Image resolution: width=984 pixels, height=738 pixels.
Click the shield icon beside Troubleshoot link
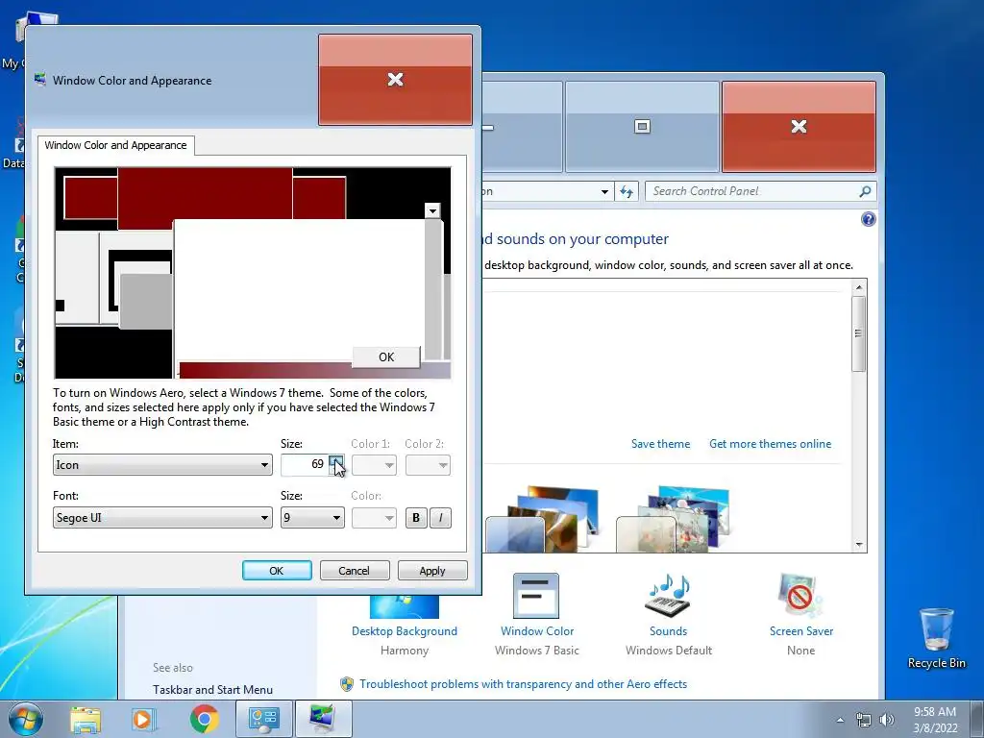(346, 684)
